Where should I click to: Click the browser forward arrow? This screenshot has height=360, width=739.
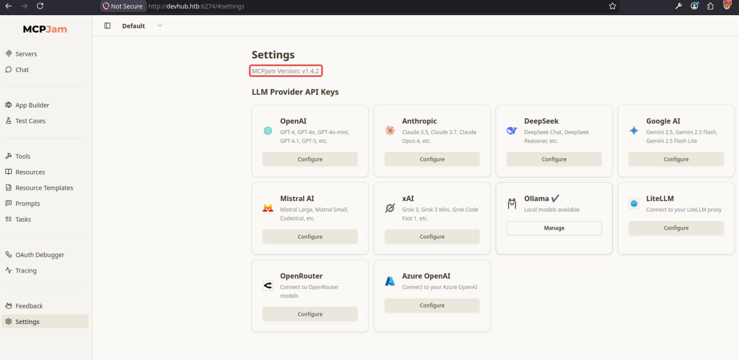(24, 6)
